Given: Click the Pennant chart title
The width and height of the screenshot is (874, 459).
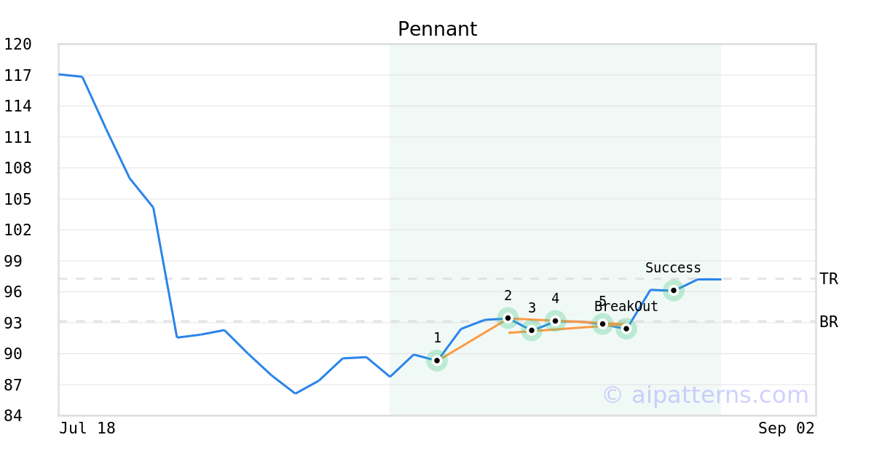Looking at the screenshot, I should pos(437,29).
